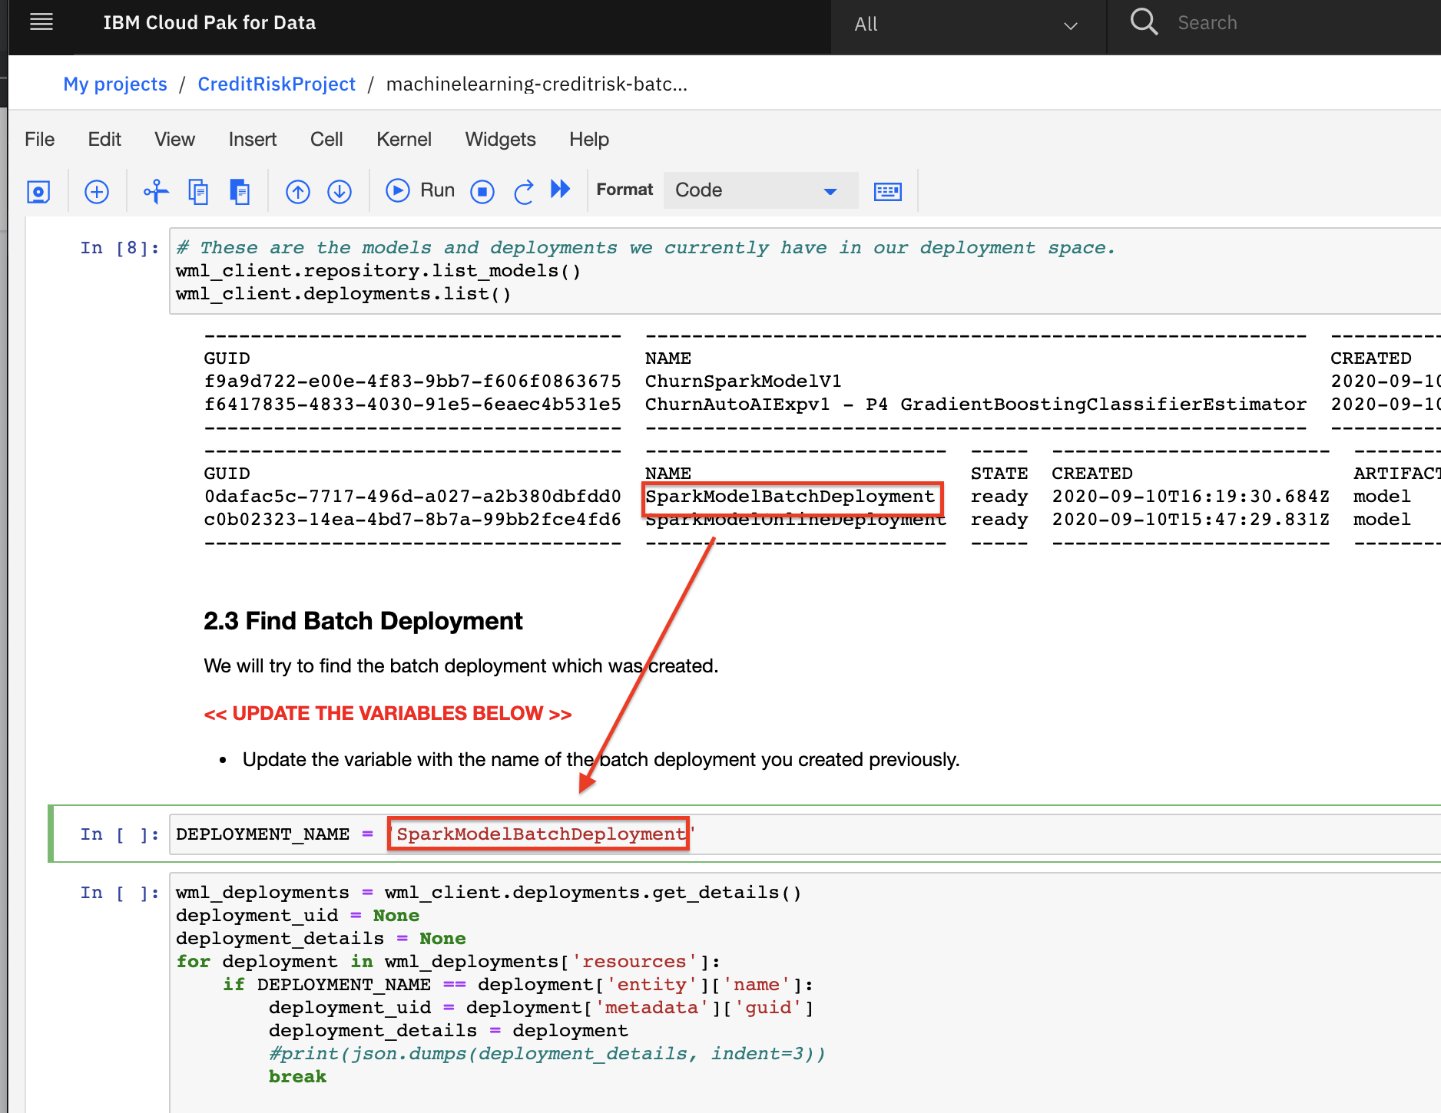Viewport: 1441px width, 1113px height.
Task: Open the Insert menu
Action: click(253, 139)
